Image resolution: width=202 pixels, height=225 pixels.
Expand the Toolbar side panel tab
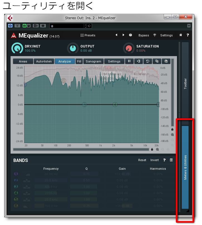point(185,84)
